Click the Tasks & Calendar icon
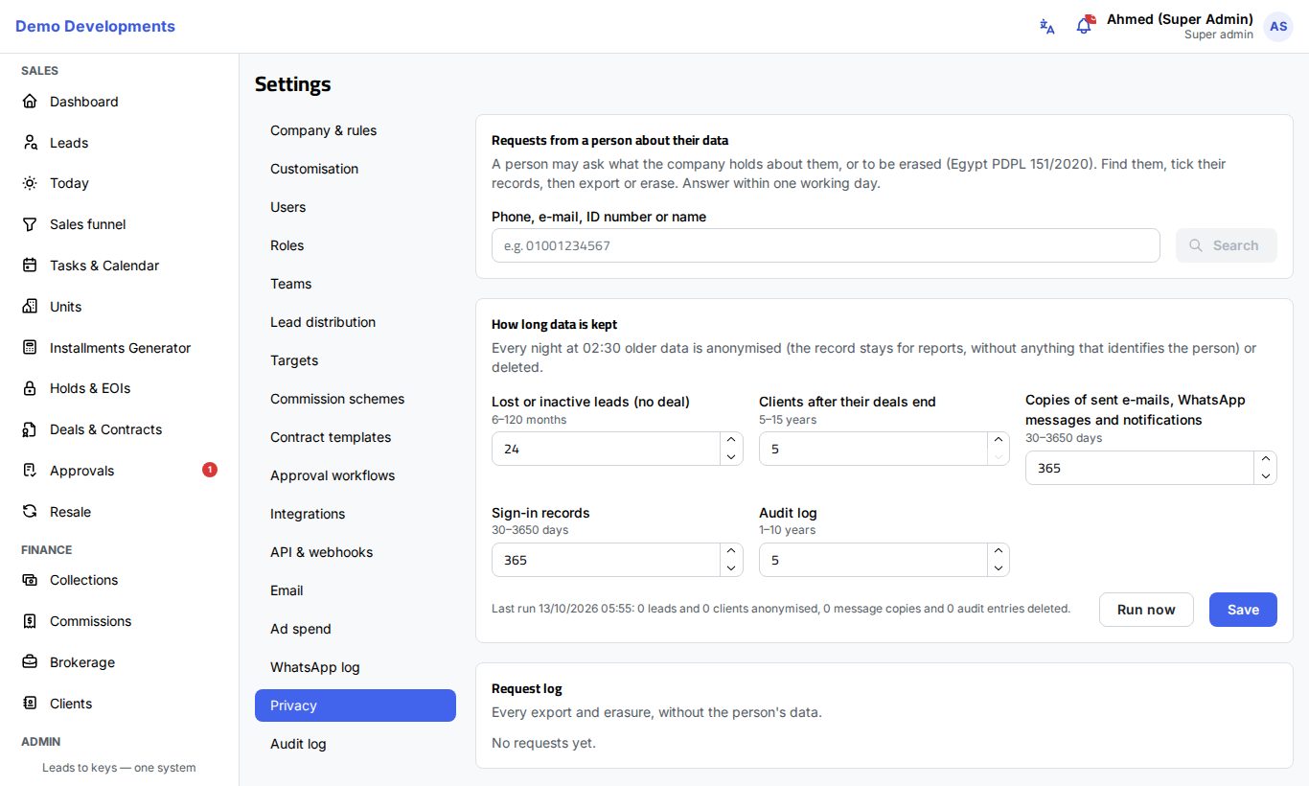 [x=30, y=266]
